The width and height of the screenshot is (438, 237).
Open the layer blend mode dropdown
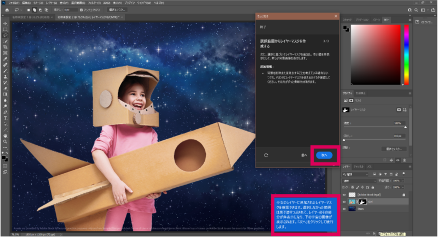point(359,180)
